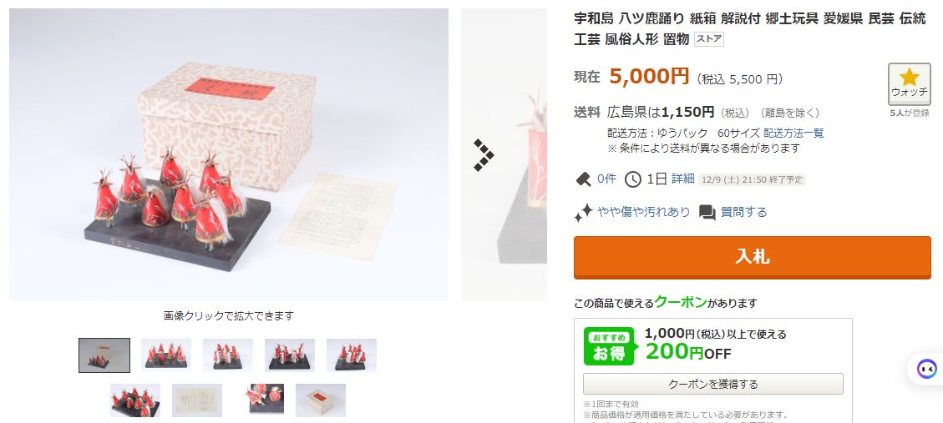Click クーポンを獲得する button
This screenshot has width=943, height=423.
712,384
